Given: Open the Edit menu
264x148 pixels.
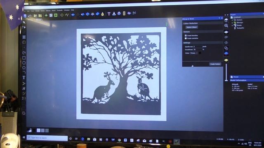Looking at the screenshot, I should click(x=28, y=11).
